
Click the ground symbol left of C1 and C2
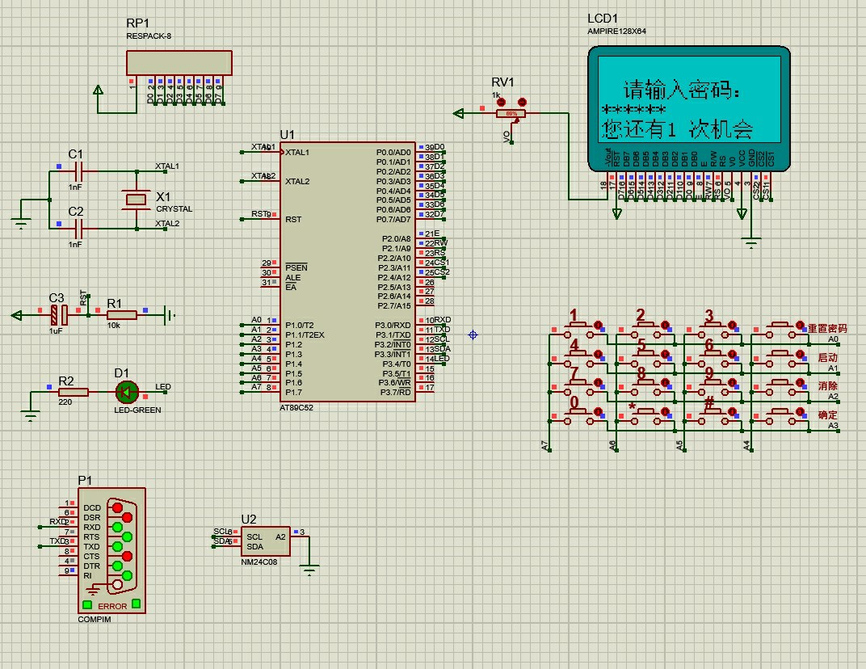(20, 223)
